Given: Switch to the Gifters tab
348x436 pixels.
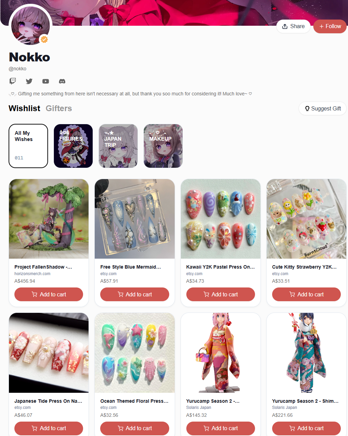Looking at the screenshot, I should tap(59, 108).
